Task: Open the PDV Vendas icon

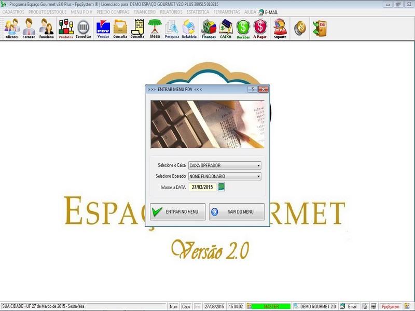Action: [x=103, y=29]
